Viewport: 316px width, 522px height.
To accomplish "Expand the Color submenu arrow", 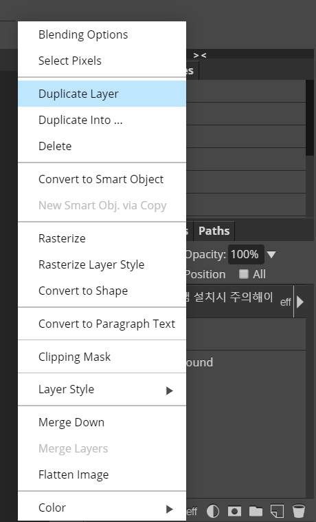I will pyautogui.click(x=170, y=509).
